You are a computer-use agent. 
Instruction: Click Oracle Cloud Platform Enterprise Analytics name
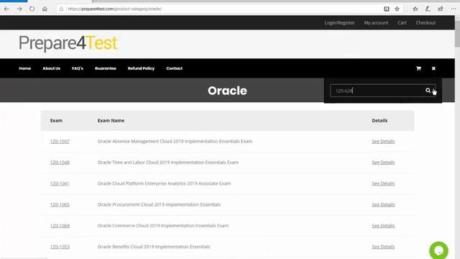(x=164, y=183)
